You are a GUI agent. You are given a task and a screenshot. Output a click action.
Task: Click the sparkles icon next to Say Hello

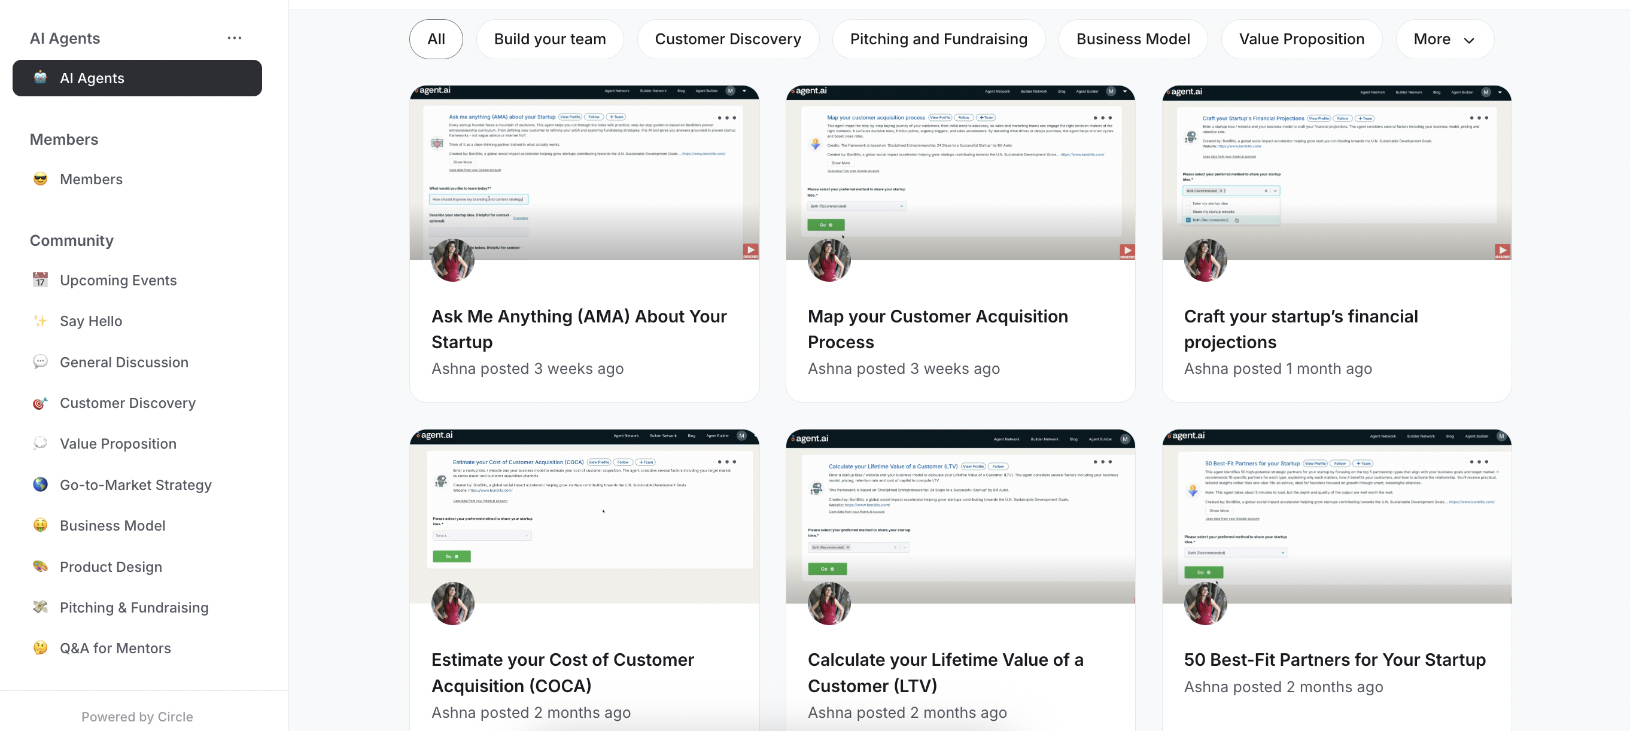click(41, 321)
